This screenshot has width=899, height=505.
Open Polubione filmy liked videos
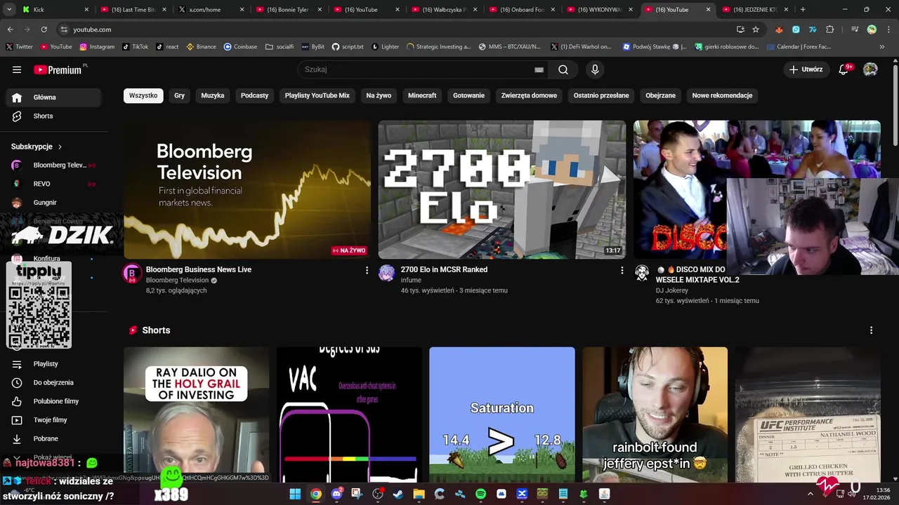point(54,401)
